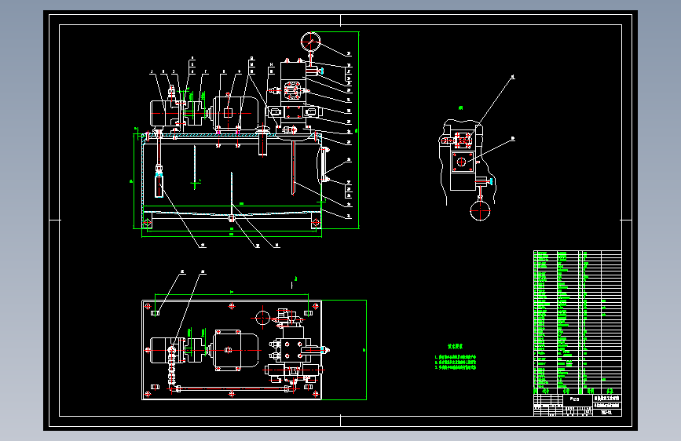
Task: Click the electric motor in the front view
Action: coord(235,112)
